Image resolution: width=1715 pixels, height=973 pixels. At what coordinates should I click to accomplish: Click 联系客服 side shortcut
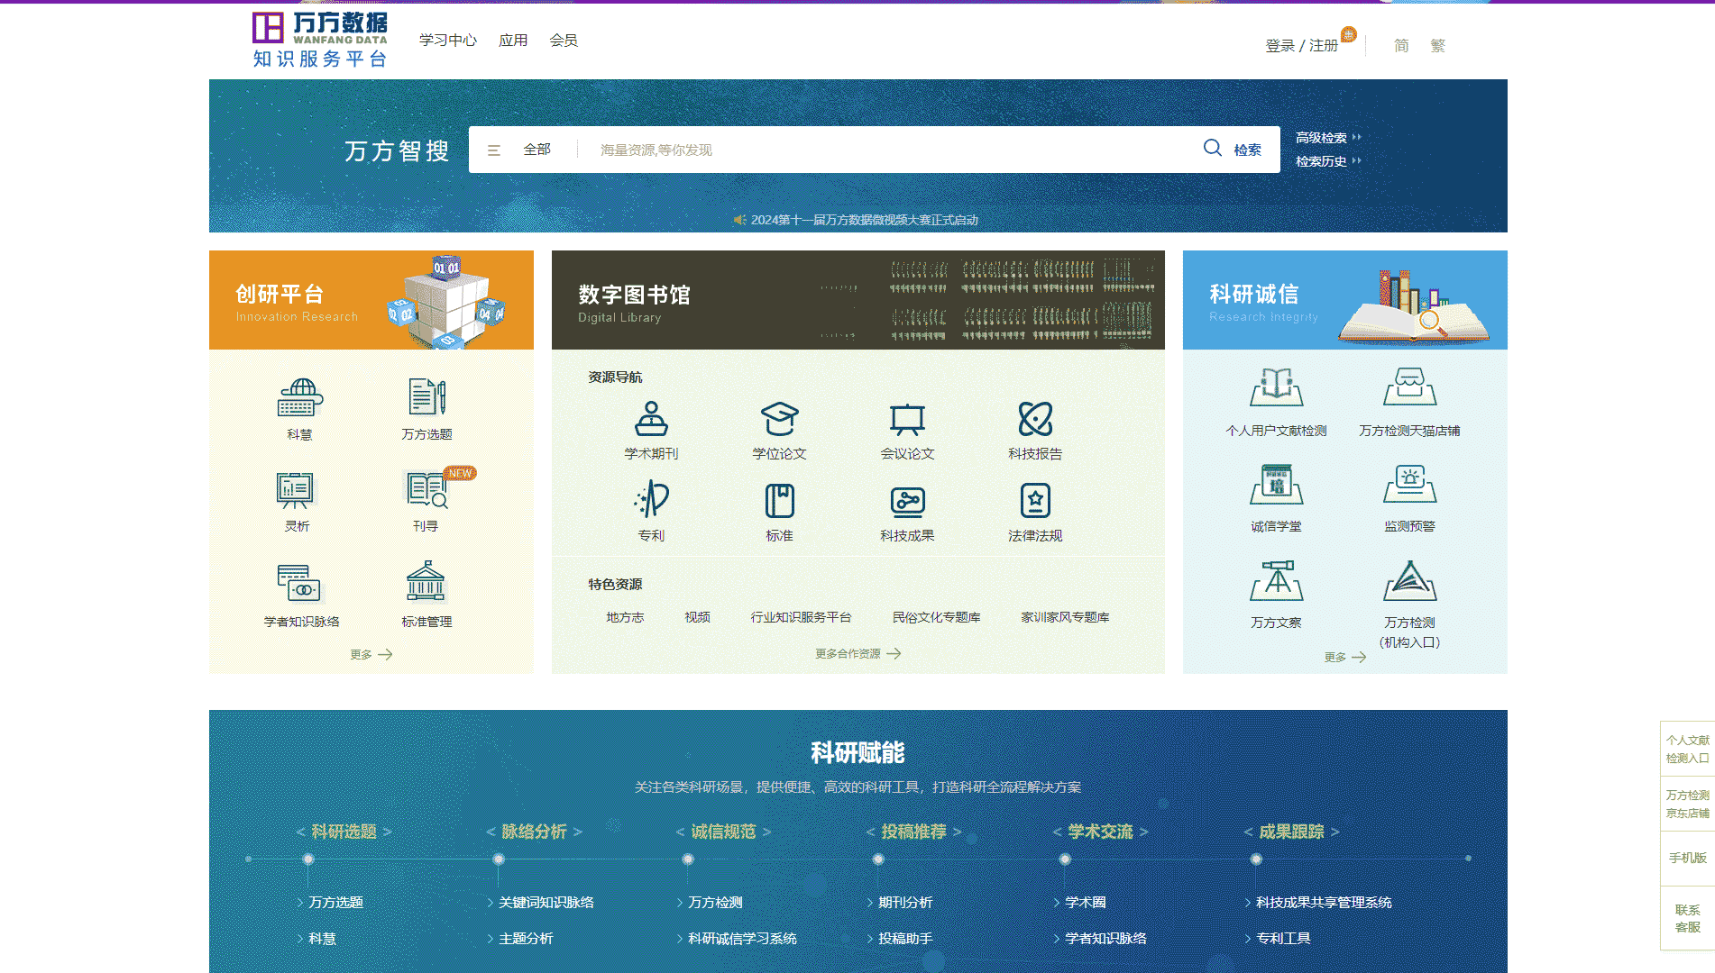click(x=1687, y=918)
